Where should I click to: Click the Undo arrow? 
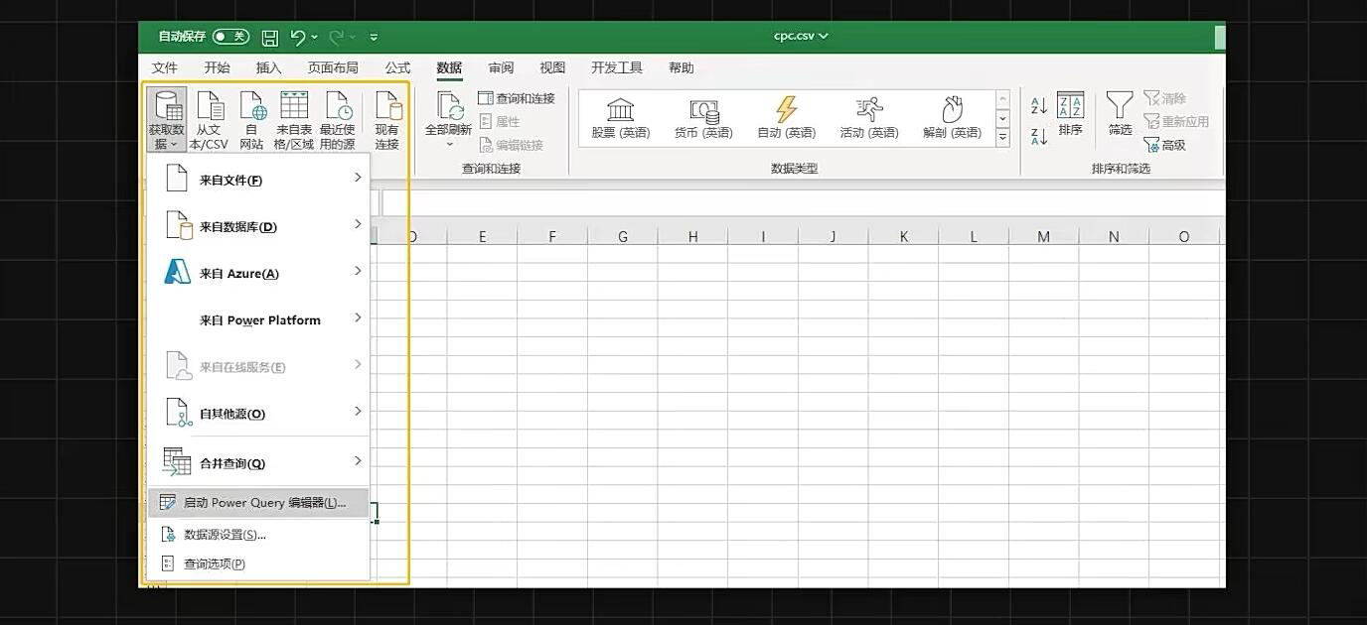point(298,37)
